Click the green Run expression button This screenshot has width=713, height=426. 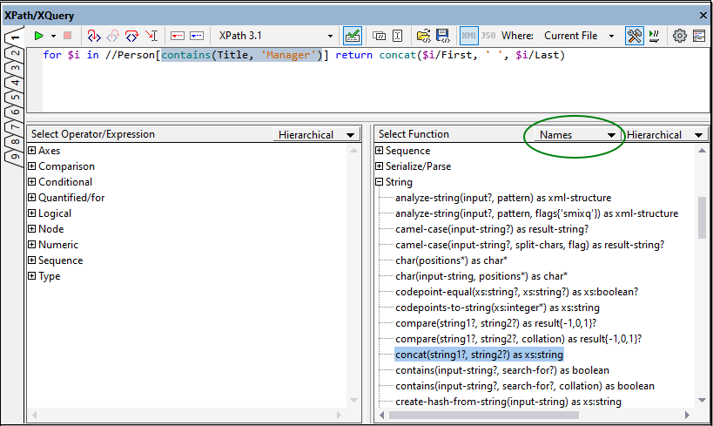pos(38,36)
